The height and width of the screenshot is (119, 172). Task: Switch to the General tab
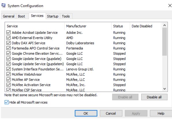pos(9,16)
